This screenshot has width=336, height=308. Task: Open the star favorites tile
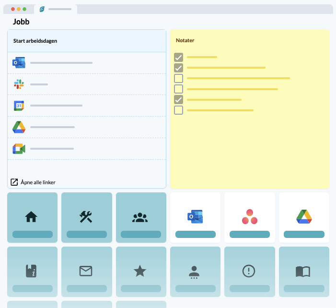tap(141, 272)
